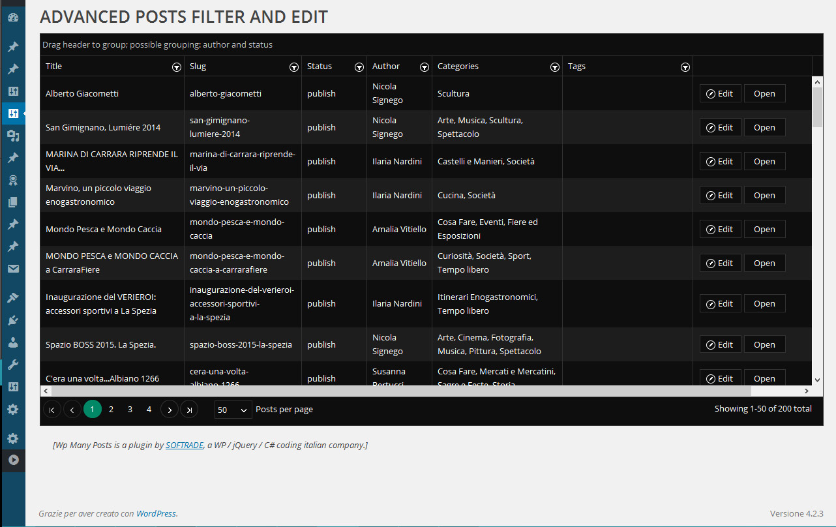Click the envelope mail icon in sidebar
This screenshot has width=836, height=527.
13,269
